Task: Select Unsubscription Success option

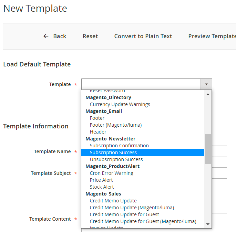Action: tap(116, 159)
